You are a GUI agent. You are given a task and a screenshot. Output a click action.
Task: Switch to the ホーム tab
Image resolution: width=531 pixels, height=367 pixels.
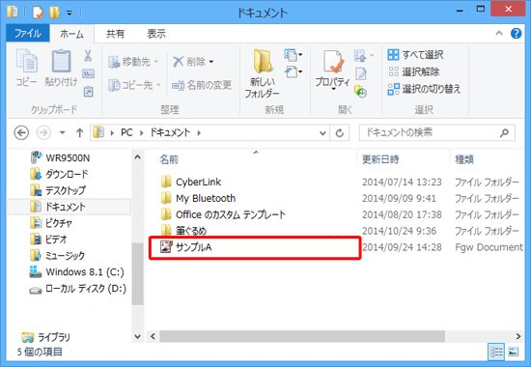pyautogui.click(x=71, y=34)
